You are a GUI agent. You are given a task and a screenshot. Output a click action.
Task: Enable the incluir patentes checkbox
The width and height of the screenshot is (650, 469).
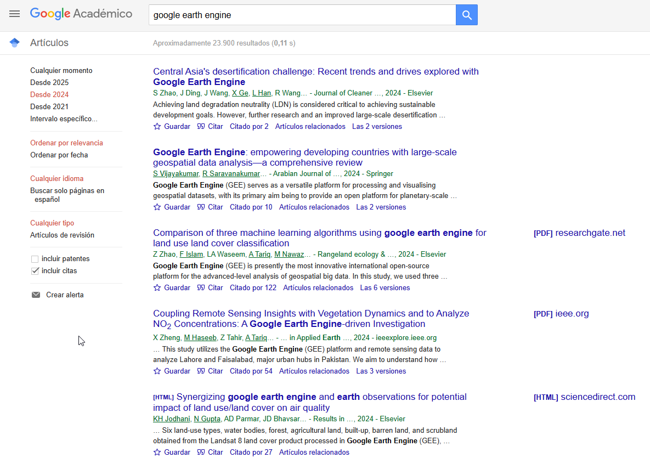click(35, 259)
